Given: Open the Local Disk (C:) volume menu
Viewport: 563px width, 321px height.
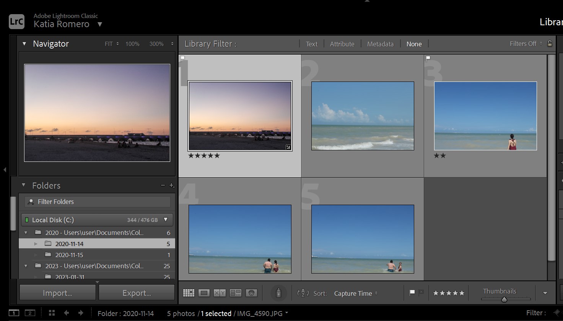Looking at the screenshot, I should tap(166, 220).
